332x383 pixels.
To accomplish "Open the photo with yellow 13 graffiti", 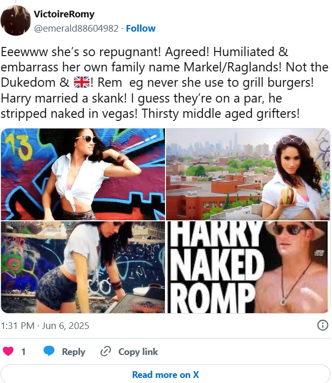I will tap(83, 174).
